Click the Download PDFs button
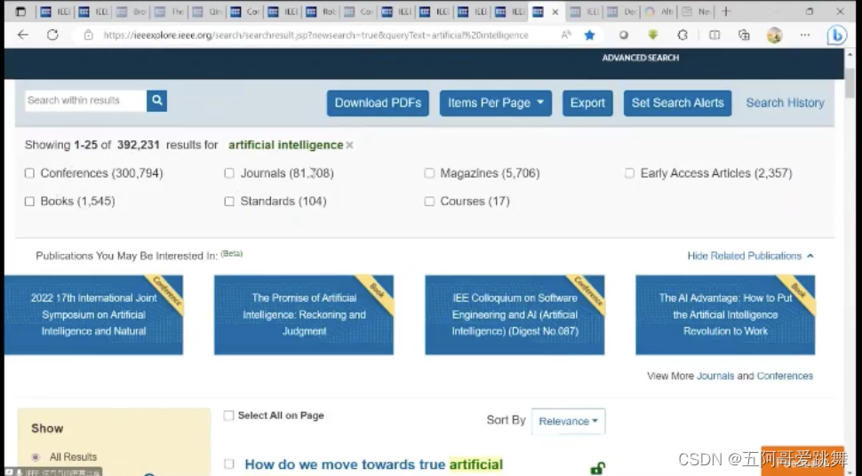862x476 pixels. click(378, 103)
